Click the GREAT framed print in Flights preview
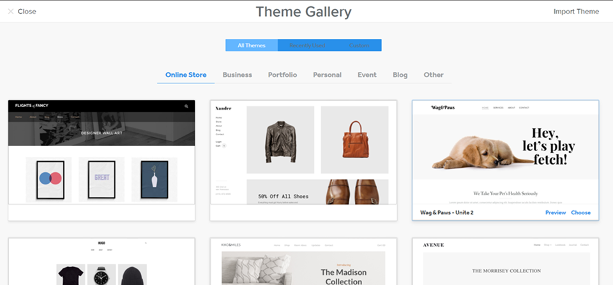Screen dimensions: 613x285 102,180
